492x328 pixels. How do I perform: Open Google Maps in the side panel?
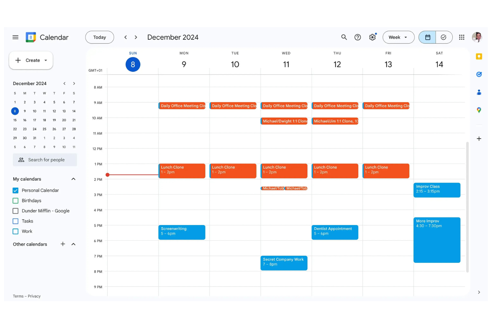pos(479,110)
